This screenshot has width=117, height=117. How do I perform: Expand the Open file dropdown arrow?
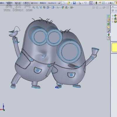[71, 3]
